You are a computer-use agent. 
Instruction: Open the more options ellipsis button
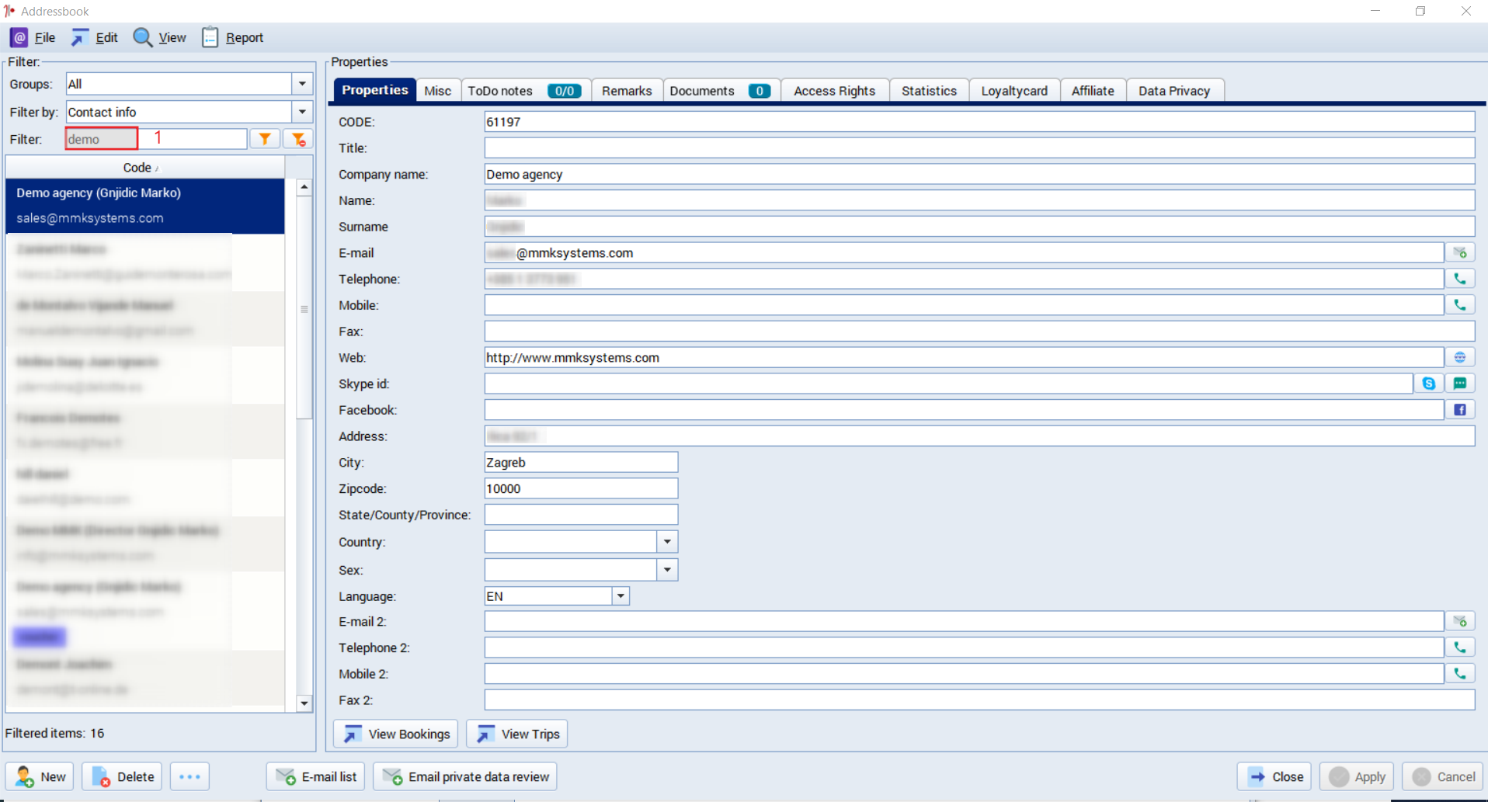[189, 776]
